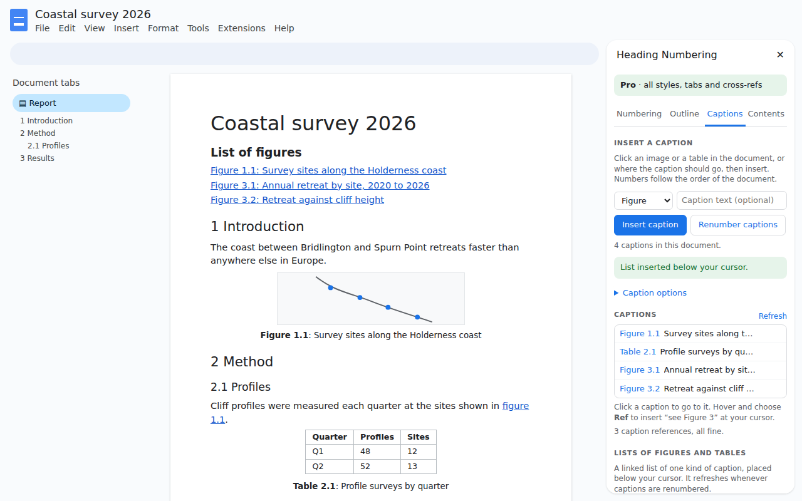Click the Caption text optional field
Viewport: 802px width, 501px height.
[732, 200]
